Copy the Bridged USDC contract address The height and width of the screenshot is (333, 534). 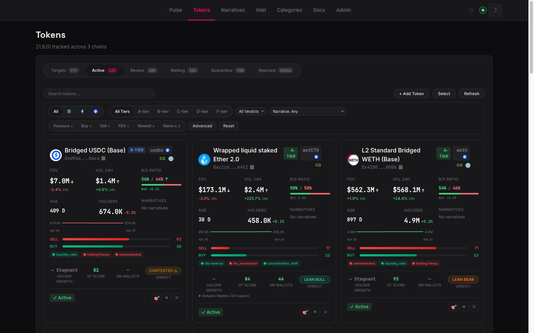(103, 158)
